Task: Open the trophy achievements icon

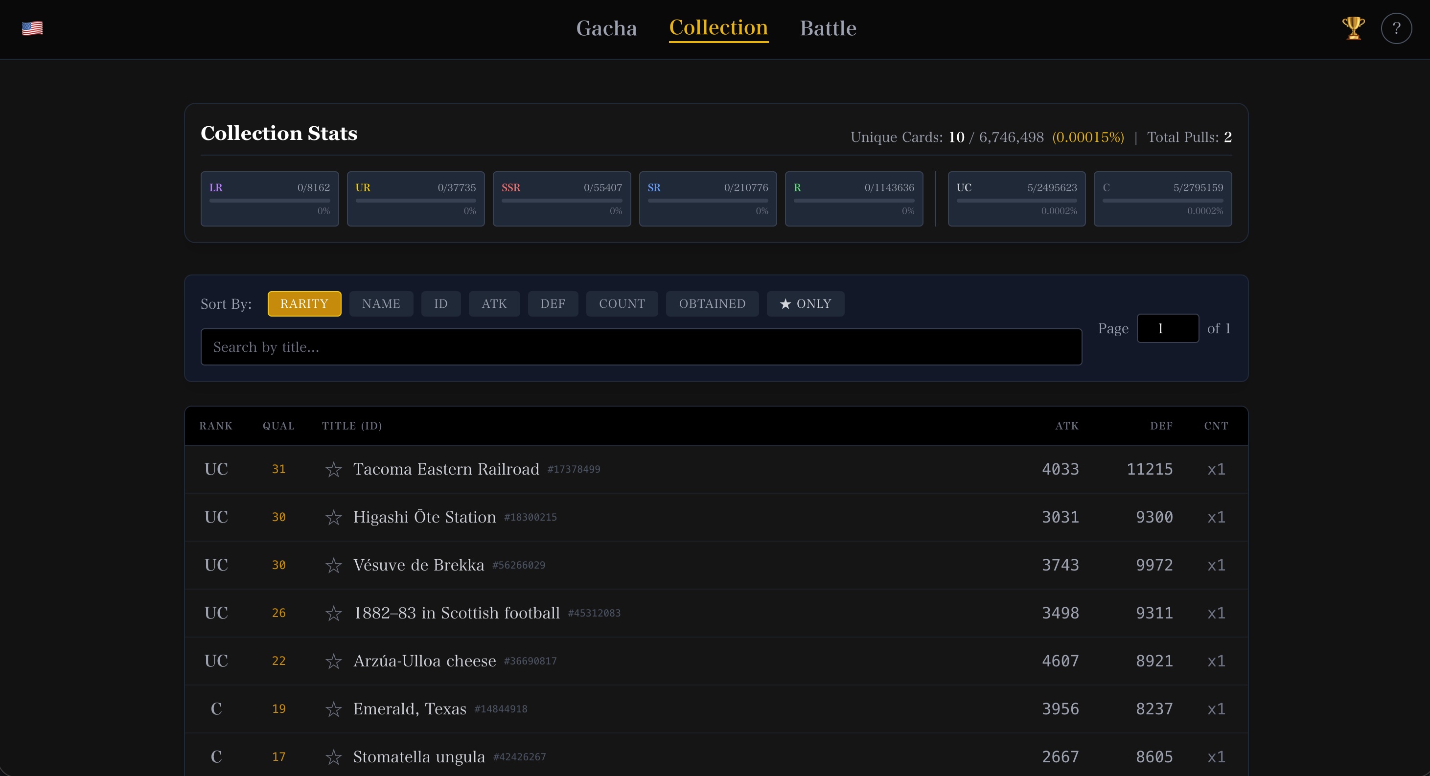Action: click(1353, 28)
